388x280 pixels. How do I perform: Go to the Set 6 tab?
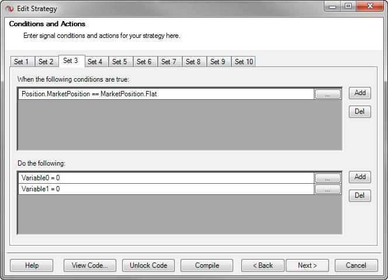(145, 61)
